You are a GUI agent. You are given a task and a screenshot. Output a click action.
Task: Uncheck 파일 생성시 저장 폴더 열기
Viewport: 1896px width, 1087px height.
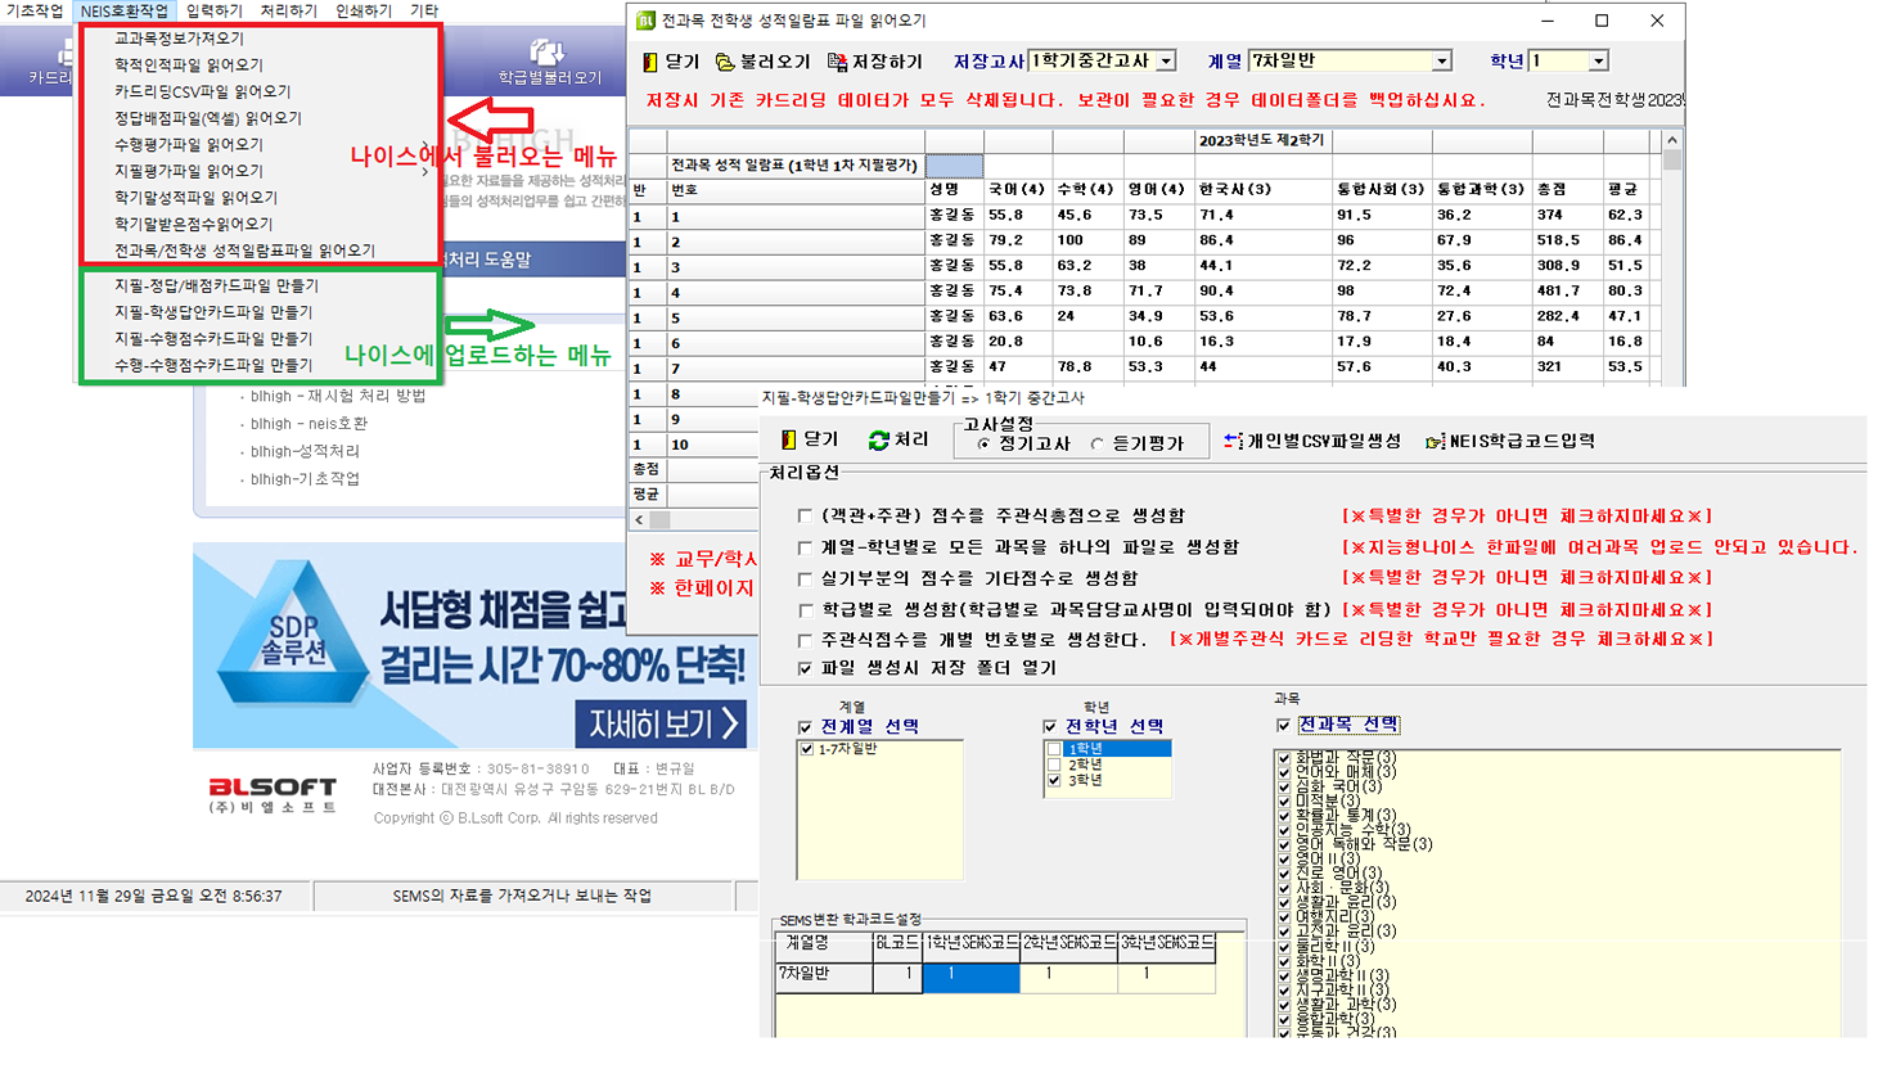coord(805,669)
